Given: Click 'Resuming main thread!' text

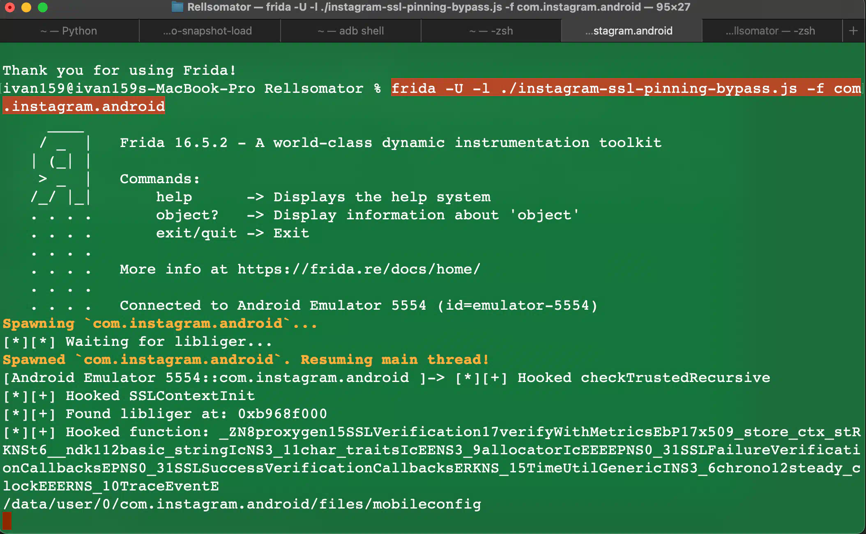Looking at the screenshot, I should tap(395, 359).
